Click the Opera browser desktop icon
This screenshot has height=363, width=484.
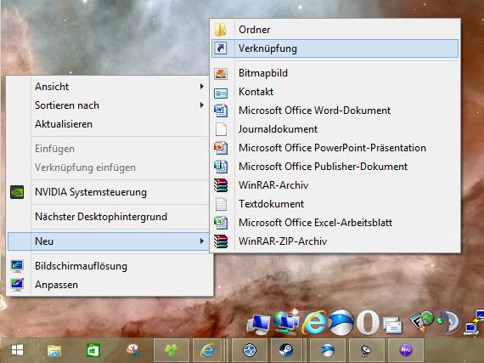(x=368, y=323)
